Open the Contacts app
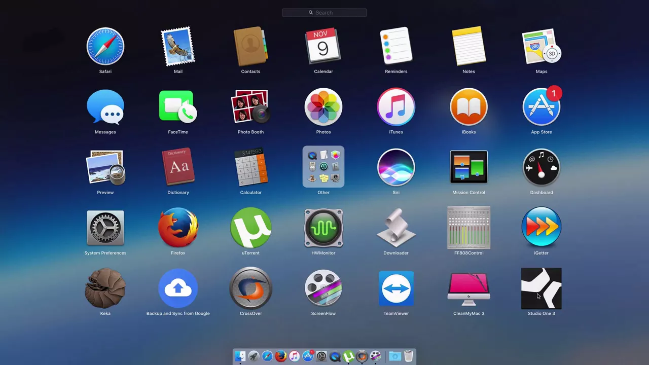This screenshot has width=649, height=365. click(250, 47)
